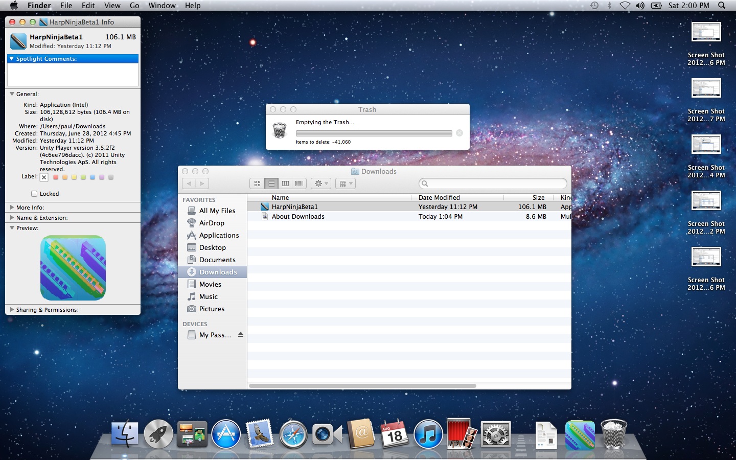Click the back navigation button in Finder
The height and width of the screenshot is (460, 736).
[x=189, y=183]
